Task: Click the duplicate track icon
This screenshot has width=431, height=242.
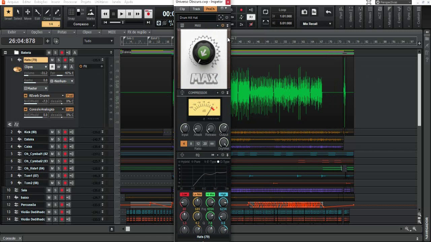Action: point(56,41)
